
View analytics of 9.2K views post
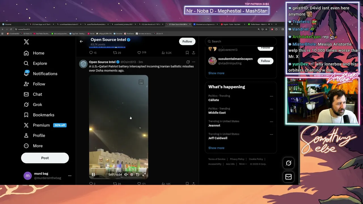pyautogui.click(x=166, y=53)
